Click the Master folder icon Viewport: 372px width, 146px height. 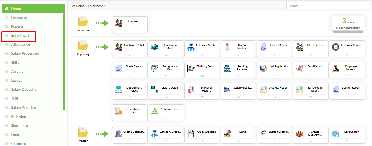point(83,132)
